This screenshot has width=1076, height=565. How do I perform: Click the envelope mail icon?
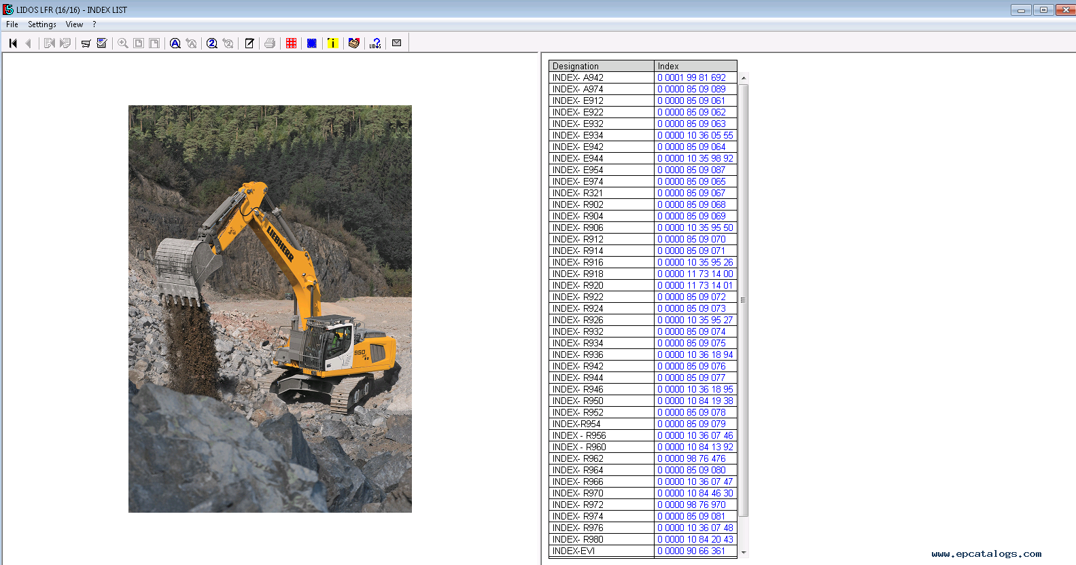pyautogui.click(x=397, y=43)
